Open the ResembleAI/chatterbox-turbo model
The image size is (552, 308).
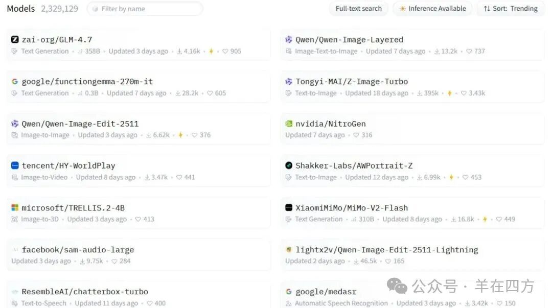pyautogui.click(x=85, y=292)
